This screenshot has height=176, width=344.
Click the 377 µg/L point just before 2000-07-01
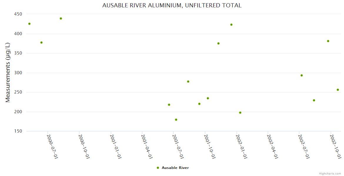pos(41,43)
